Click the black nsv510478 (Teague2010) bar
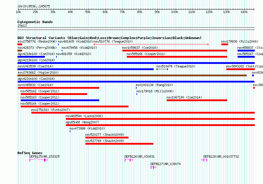 tap(162, 69)
